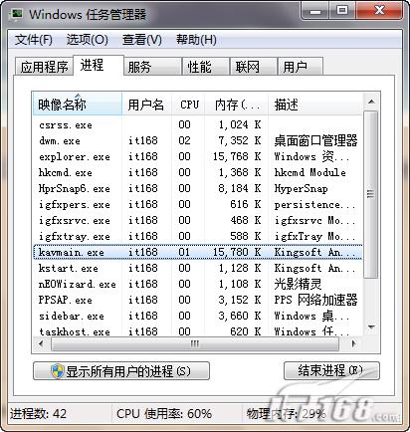Open the 文件(F) menu
Viewport: 410px width, 432px height.
[x=34, y=40]
